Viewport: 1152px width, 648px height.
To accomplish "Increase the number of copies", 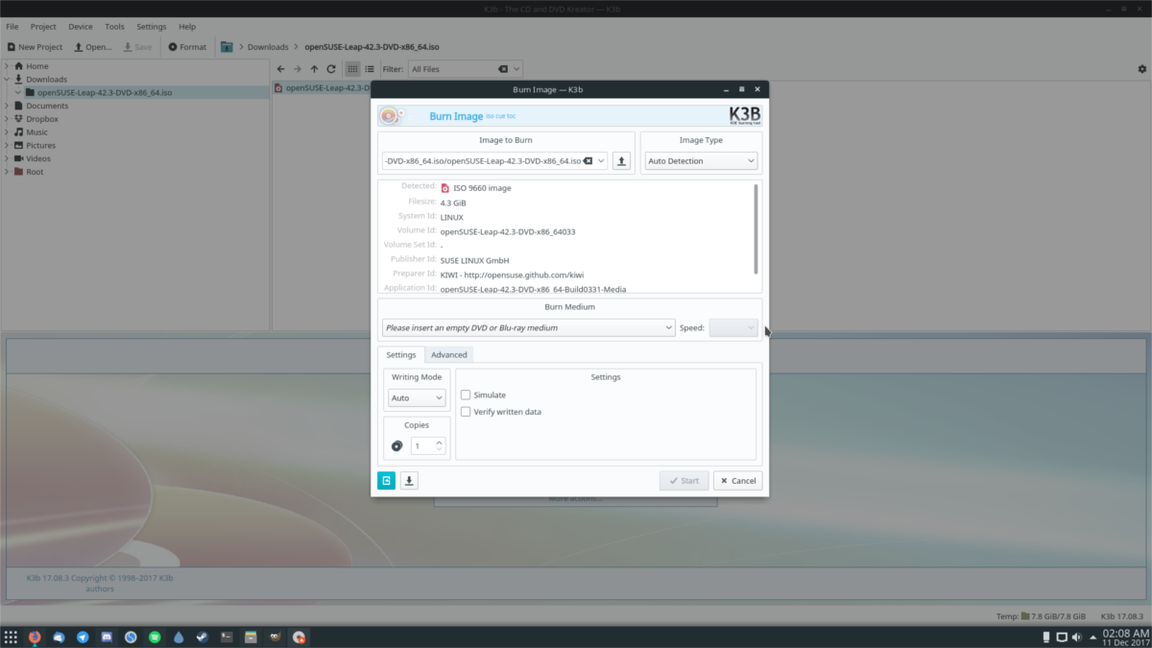I will [x=439, y=442].
